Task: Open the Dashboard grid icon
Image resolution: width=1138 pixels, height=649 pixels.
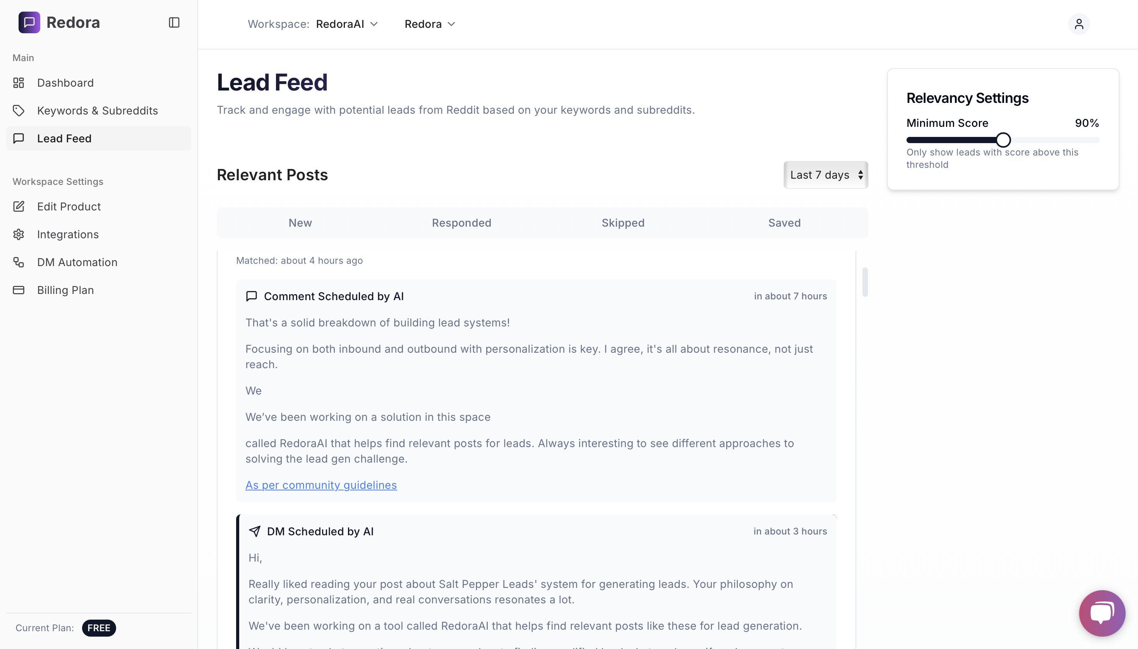Action: click(x=19, y=83)
